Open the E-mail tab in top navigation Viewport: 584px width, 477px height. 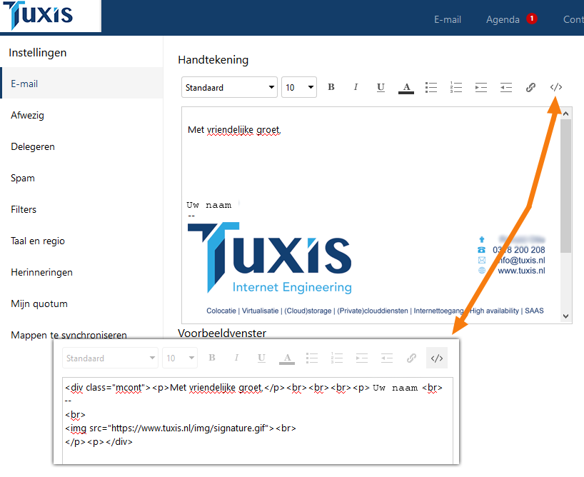tap(448, 19)
